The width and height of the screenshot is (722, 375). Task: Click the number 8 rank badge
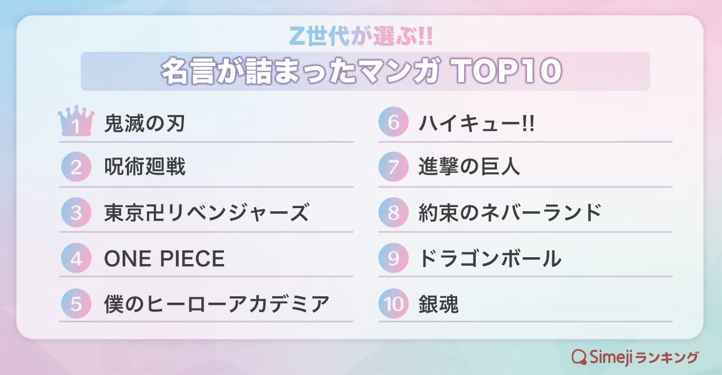pyautogui.click(x=393, y=213)
